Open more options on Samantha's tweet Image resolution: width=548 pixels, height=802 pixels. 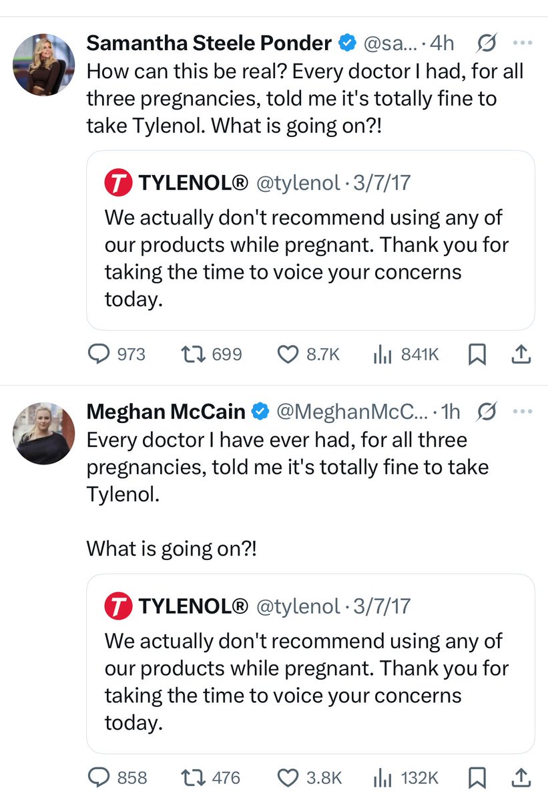tap(521, 44)
